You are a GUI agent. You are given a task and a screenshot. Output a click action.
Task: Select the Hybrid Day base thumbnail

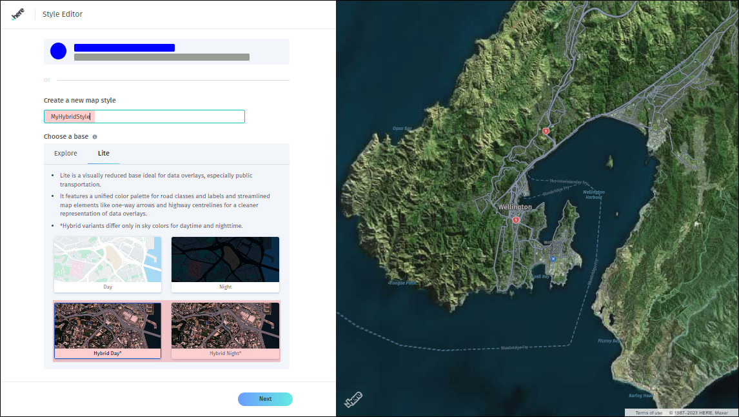tap(108, 331)
